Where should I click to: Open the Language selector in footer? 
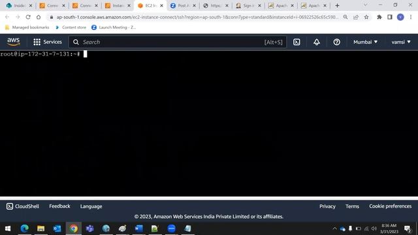(91, 206)
